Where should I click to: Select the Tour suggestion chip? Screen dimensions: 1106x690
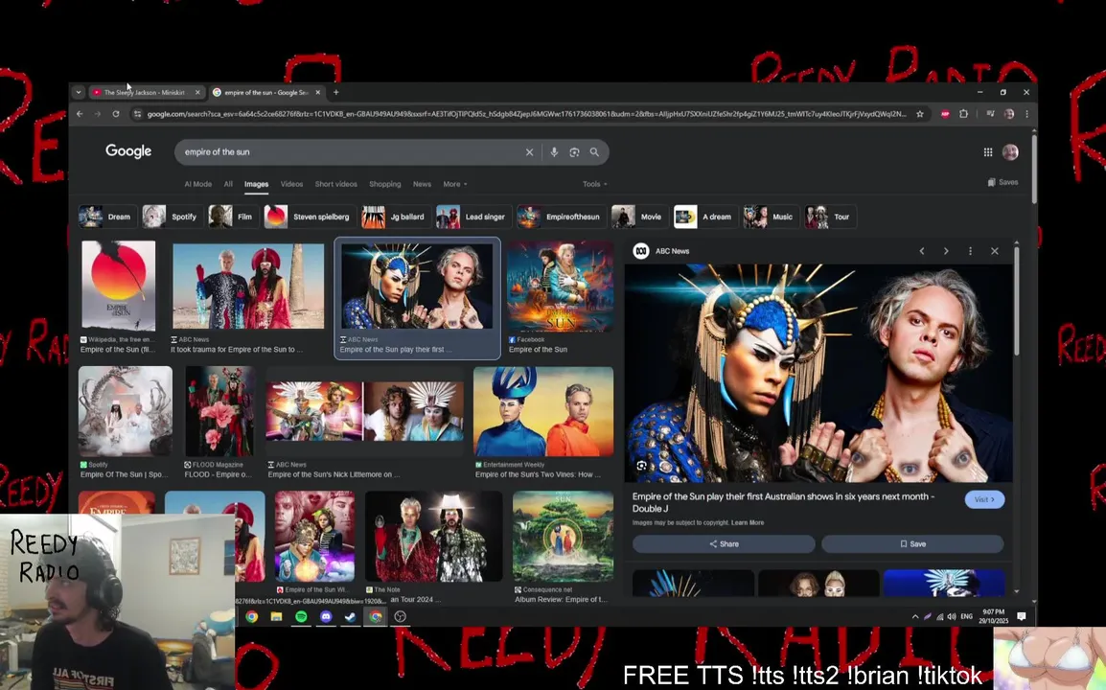pos(830,217)
